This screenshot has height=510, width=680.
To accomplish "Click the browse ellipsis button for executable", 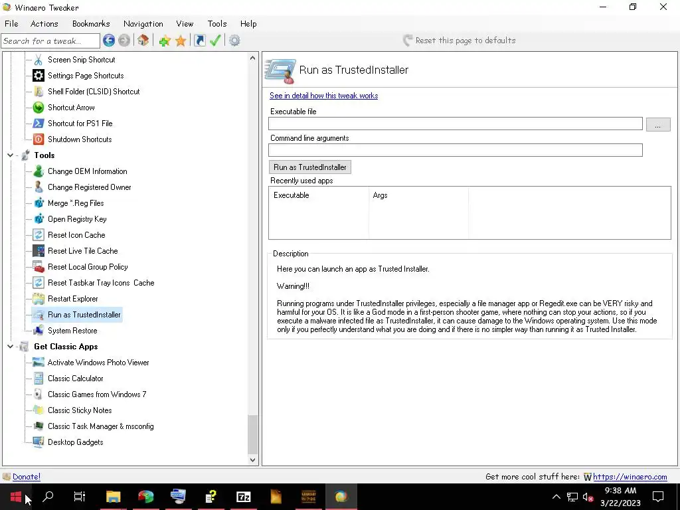I will 658,124.
